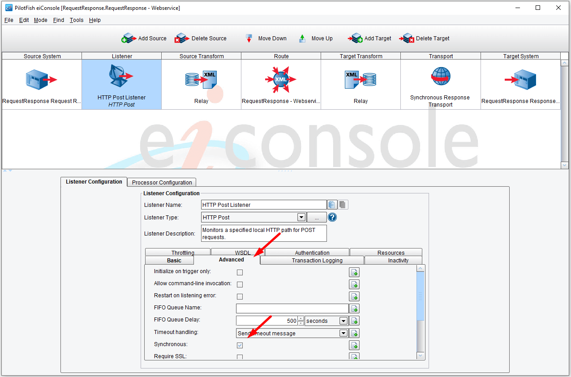Click into the Listener Description text area

264,233
